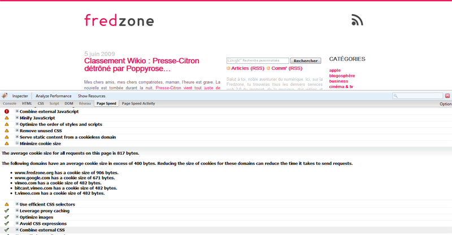Screen dimensions: 452x235
Task: Click green check beside Combine external CSS
Action: 7,230
